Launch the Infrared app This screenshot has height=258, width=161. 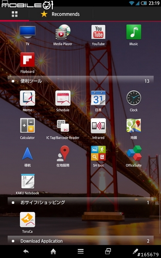(x=98, y=126)
